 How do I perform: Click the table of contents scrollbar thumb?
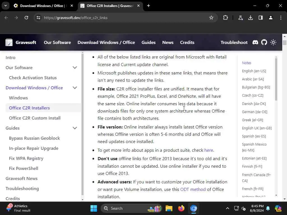click(x=276, y=79)
